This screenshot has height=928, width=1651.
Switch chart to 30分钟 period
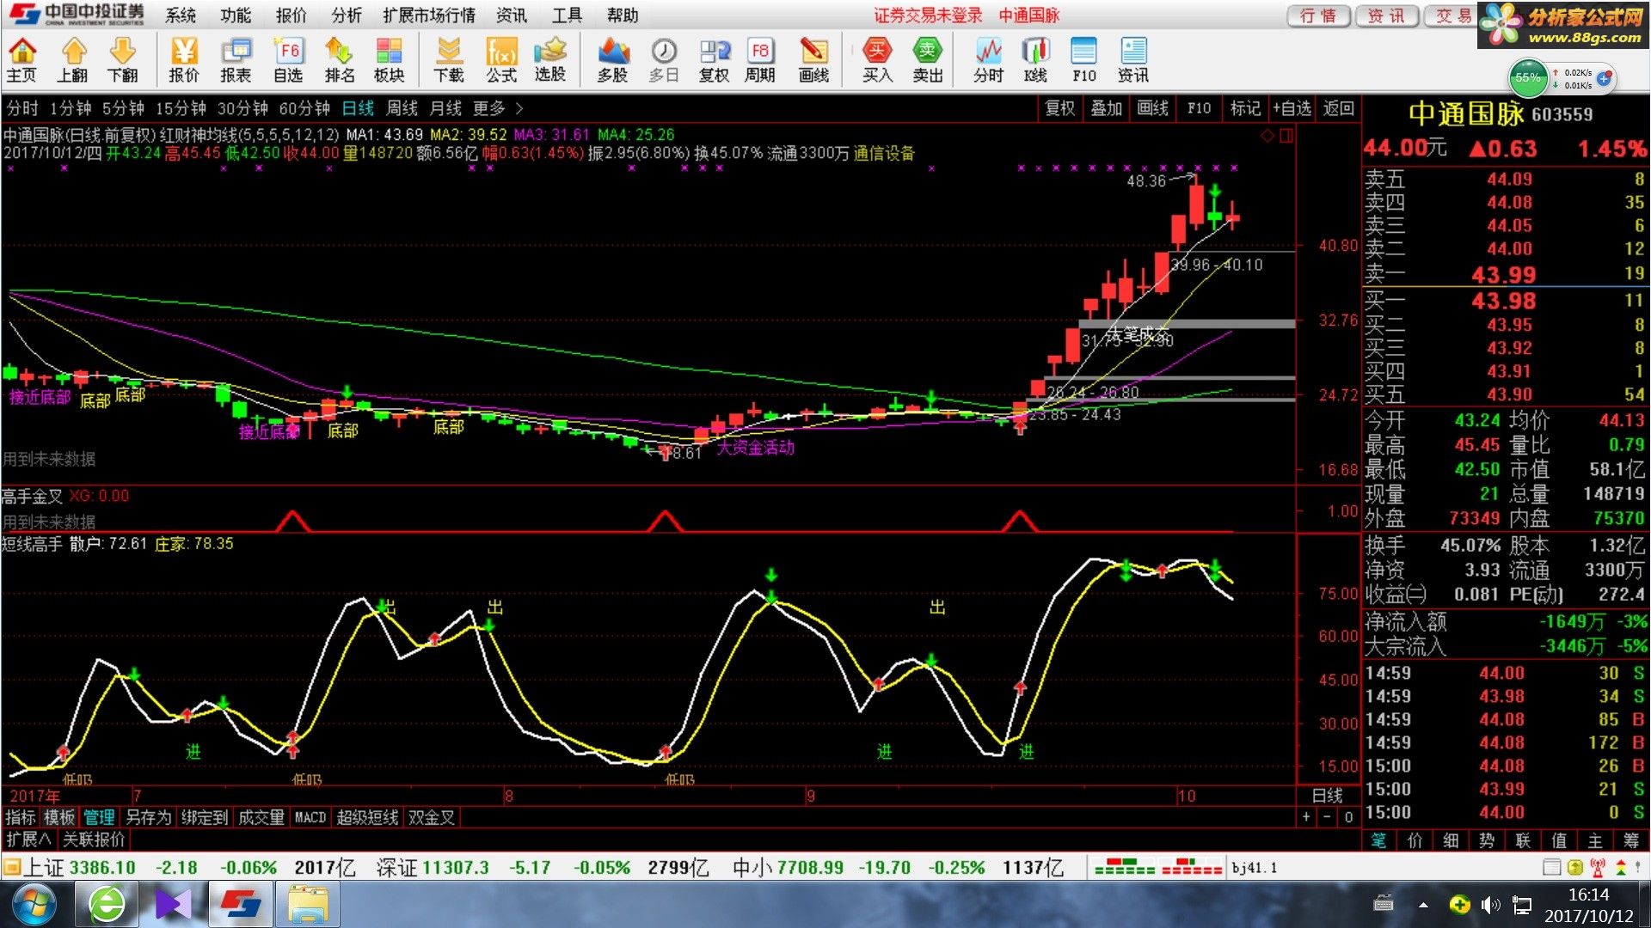pyautogui.click(x=242, y=108)
